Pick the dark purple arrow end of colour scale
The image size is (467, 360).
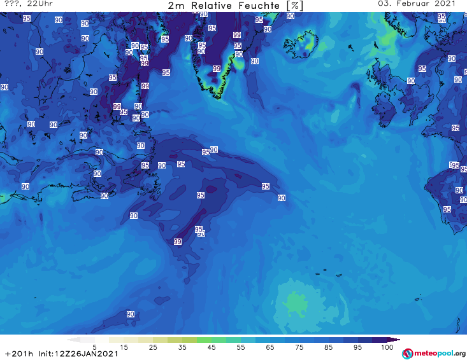tap(394, 340)
